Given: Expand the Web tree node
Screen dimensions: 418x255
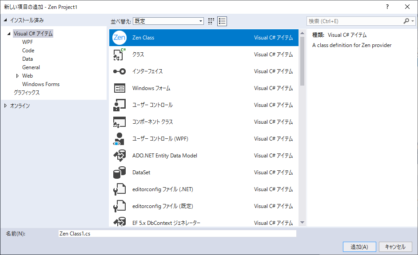Looking at the screenshot, I should 17,76.
